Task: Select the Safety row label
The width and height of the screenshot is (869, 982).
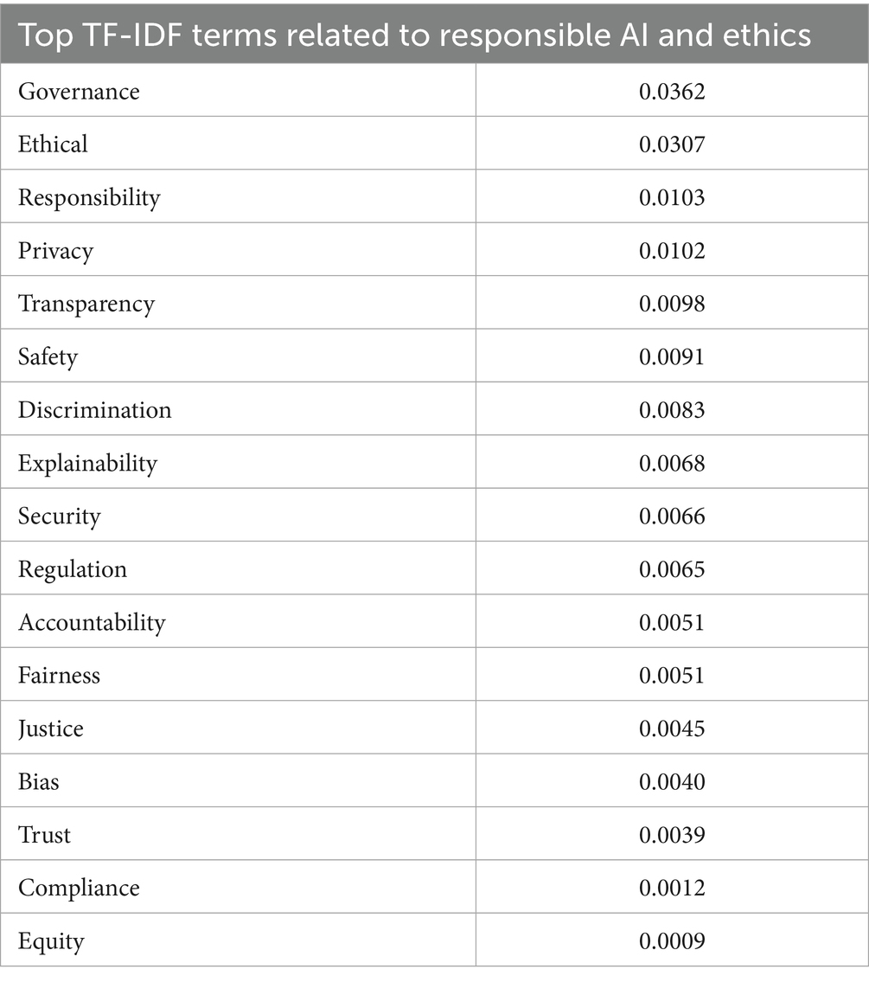Action: (x=48, y=356)
